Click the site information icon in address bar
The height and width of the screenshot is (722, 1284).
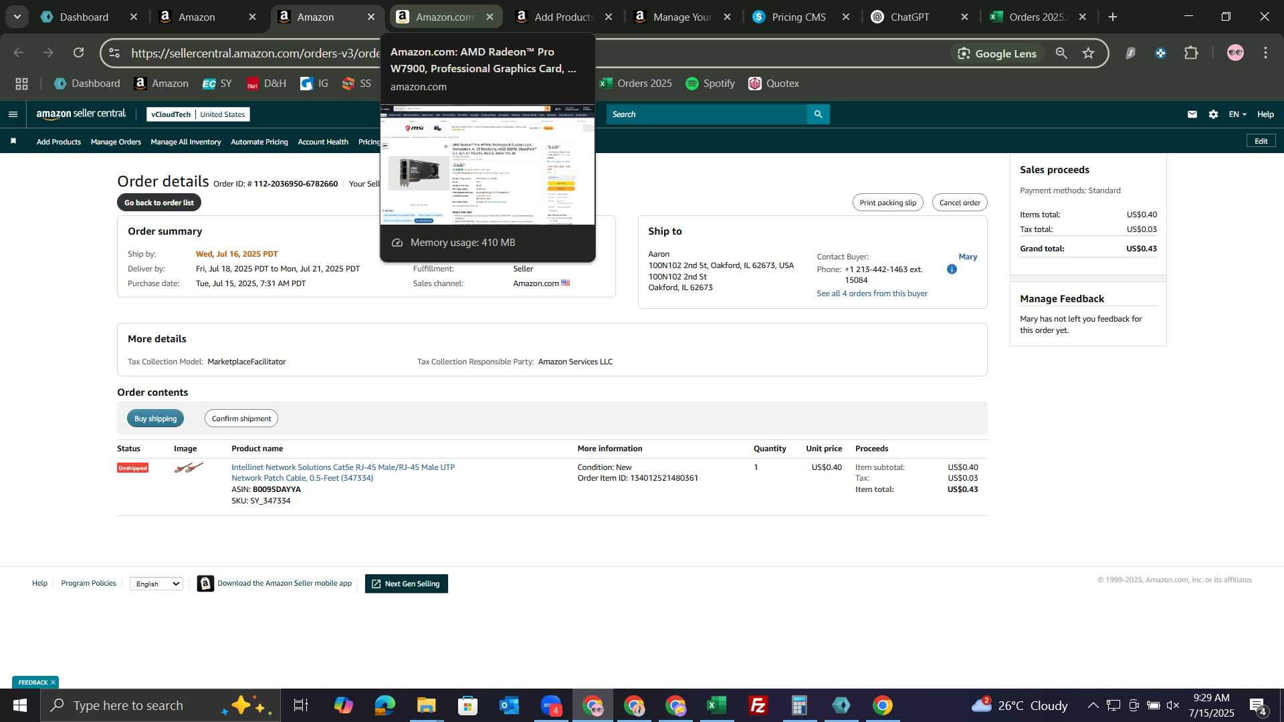click(114, 53)
